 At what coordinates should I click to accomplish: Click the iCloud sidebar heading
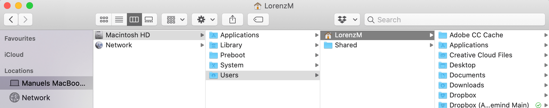[x=14, y=55]
